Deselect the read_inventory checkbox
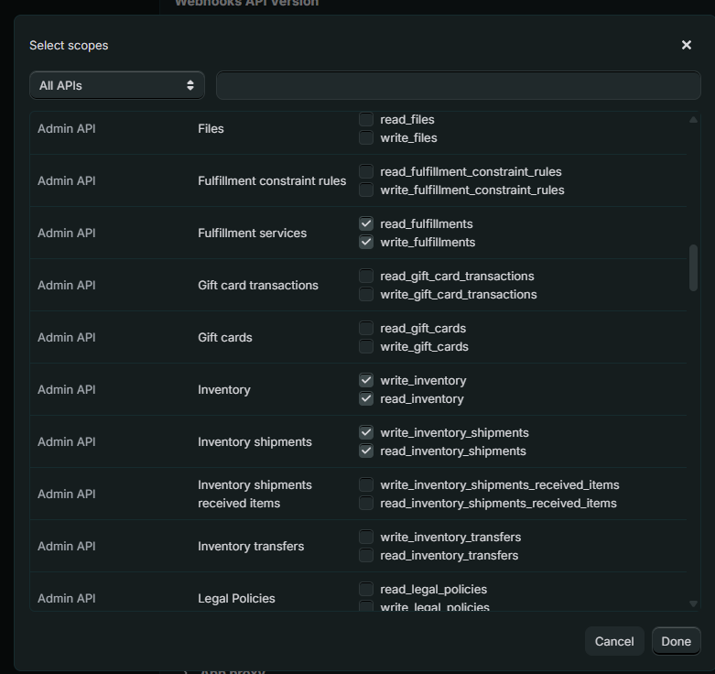The image size is (715, 674). tap(366, 399)
